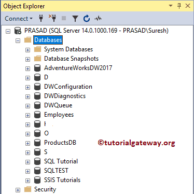The image size is (194, 194).
Task: Select SQL Tutorial label
Action: coord(61,161)
